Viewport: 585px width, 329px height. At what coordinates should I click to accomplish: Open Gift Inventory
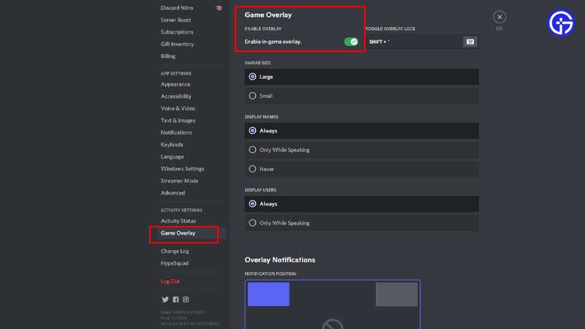[177, 44]
